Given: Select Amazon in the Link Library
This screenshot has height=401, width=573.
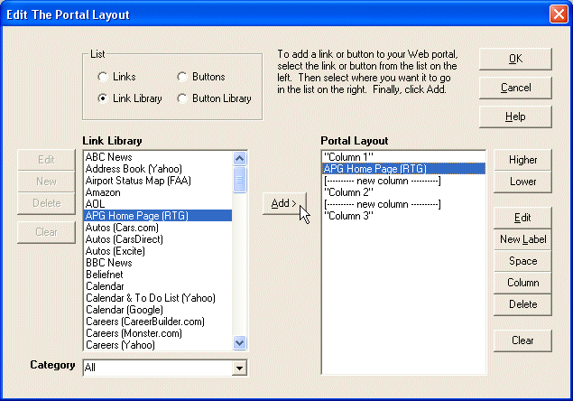Looking at the screenshot, I should (101, 192).
